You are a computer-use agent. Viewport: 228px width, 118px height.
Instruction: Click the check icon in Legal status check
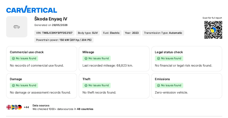pyautogui.click(x=158, y=58)
